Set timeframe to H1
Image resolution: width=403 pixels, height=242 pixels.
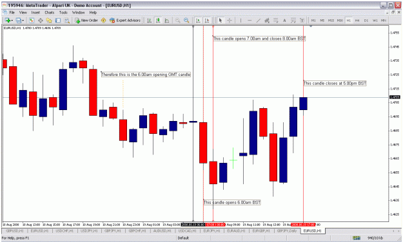[x=348, y=20]
